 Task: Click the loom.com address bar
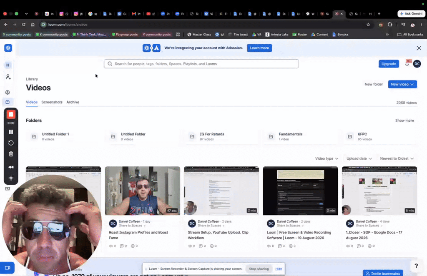pos(201,25)
